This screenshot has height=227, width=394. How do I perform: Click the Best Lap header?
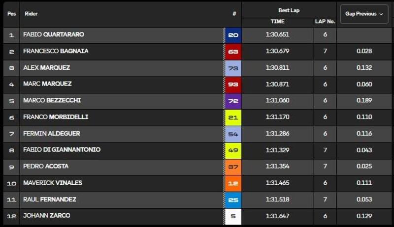click(289, 10)
